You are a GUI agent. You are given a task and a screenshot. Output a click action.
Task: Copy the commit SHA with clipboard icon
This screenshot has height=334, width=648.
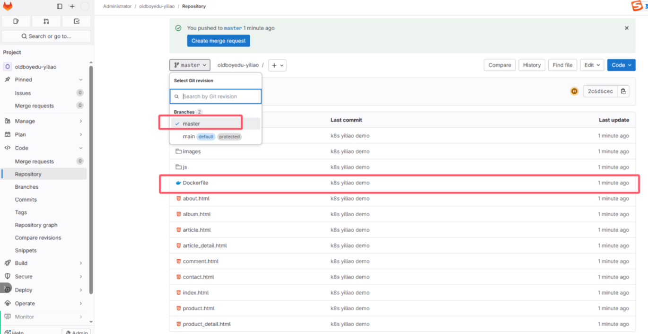tap(623, 91)
